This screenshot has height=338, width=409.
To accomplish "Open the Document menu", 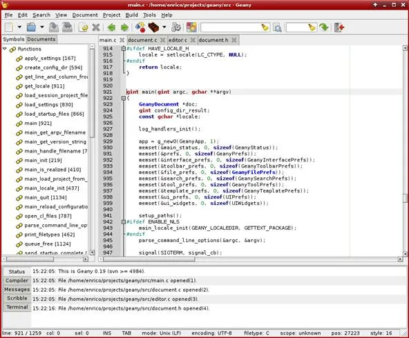I will click(x=85, y=15).
